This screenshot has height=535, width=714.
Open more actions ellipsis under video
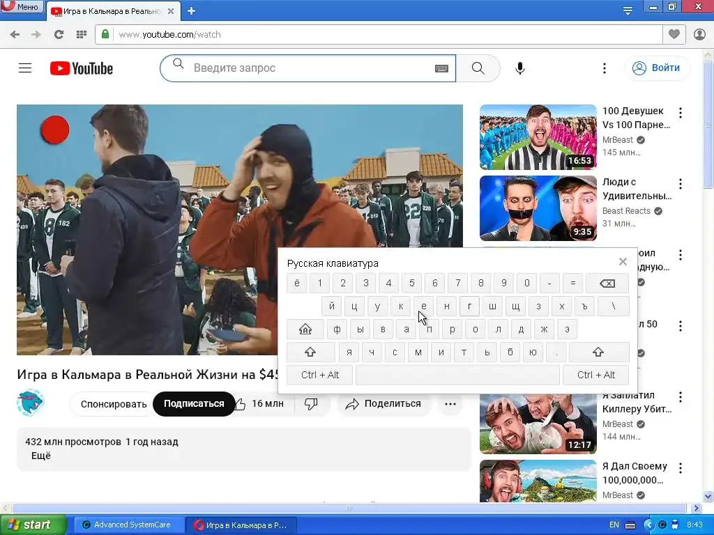click(x=450, y=404)
